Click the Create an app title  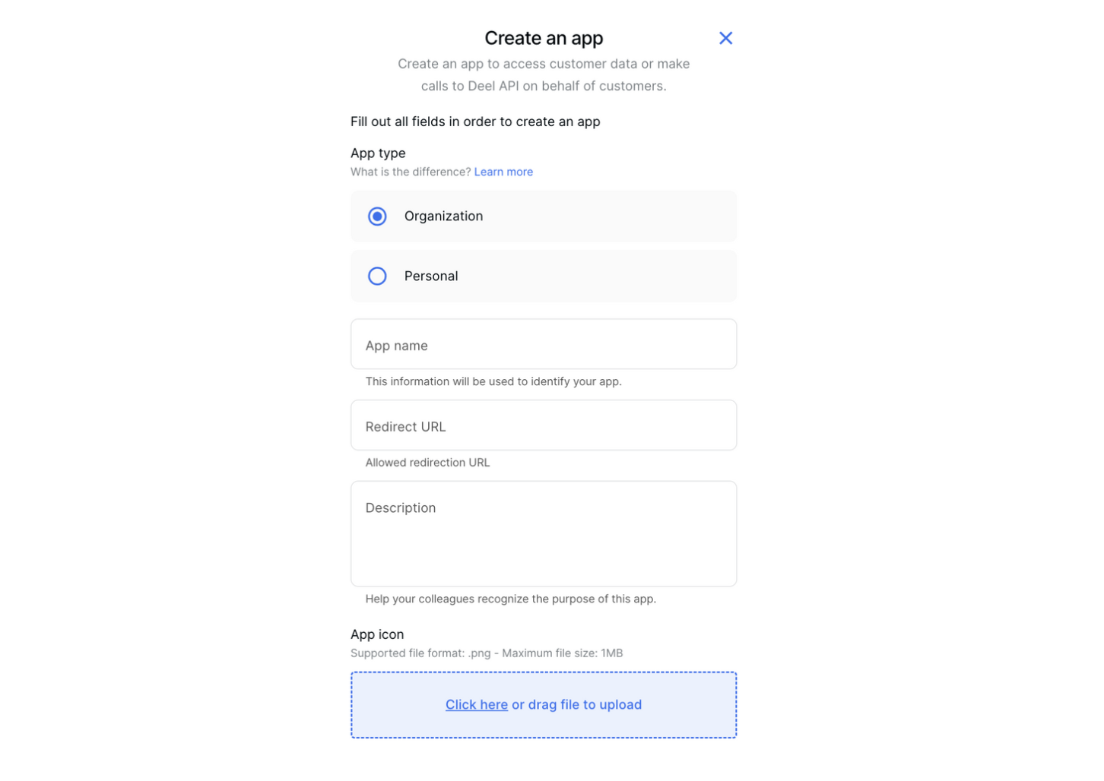(x=544, y=38)
